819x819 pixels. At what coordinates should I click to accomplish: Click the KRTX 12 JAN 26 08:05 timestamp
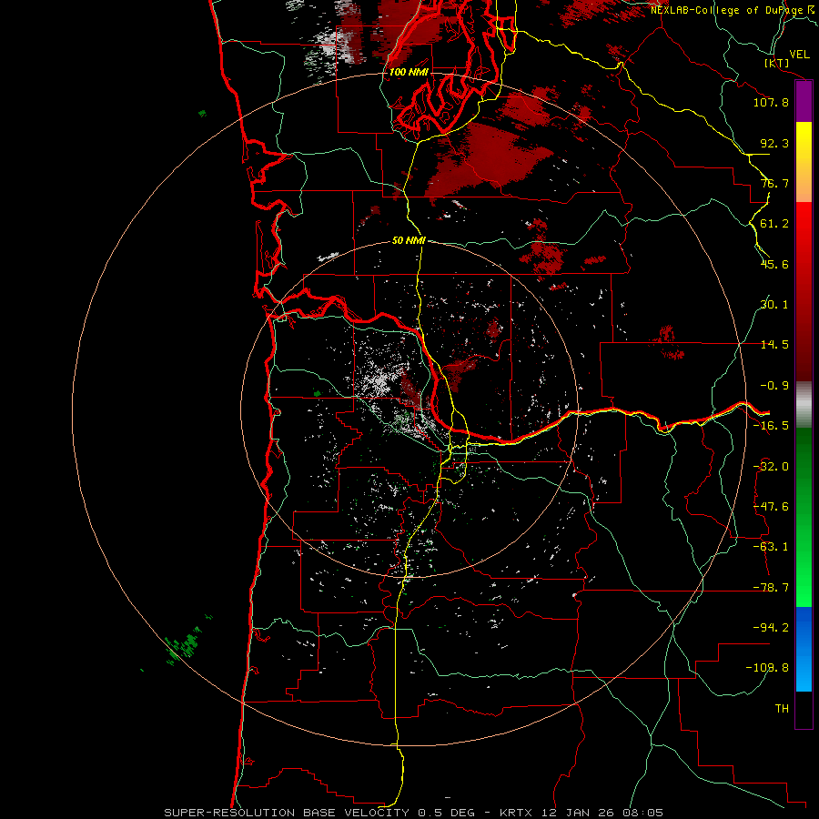(x=581, y=813)
